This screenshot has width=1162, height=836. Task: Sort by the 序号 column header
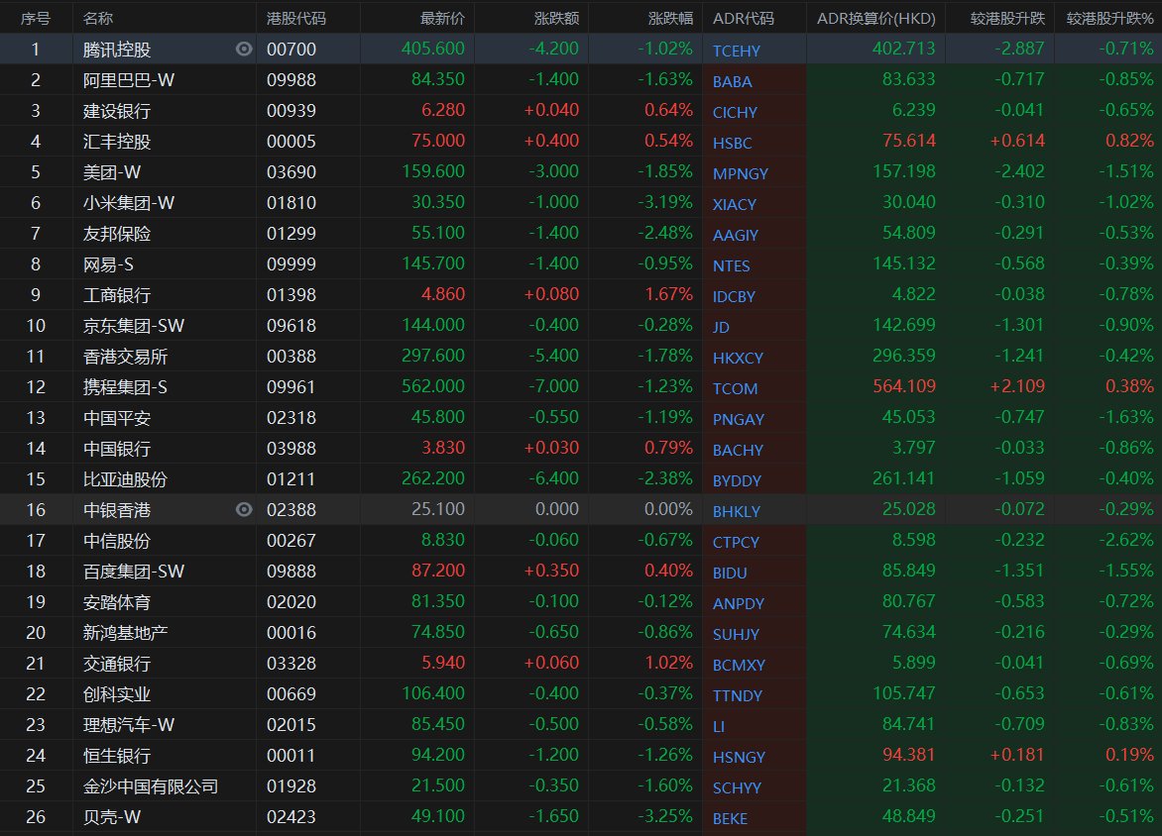point(36,18)
